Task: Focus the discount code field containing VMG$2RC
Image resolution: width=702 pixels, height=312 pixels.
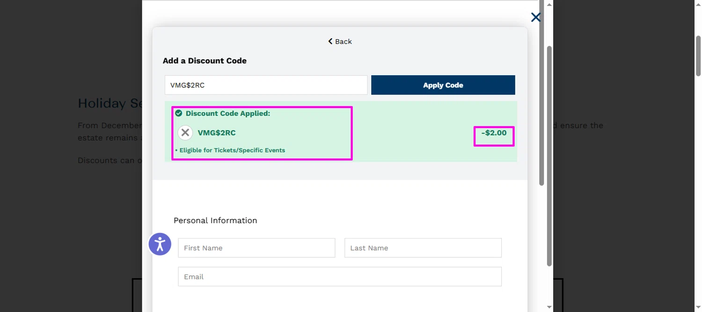Action: 266,85
